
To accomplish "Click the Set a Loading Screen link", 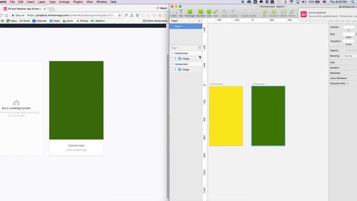I will point(16,108).
